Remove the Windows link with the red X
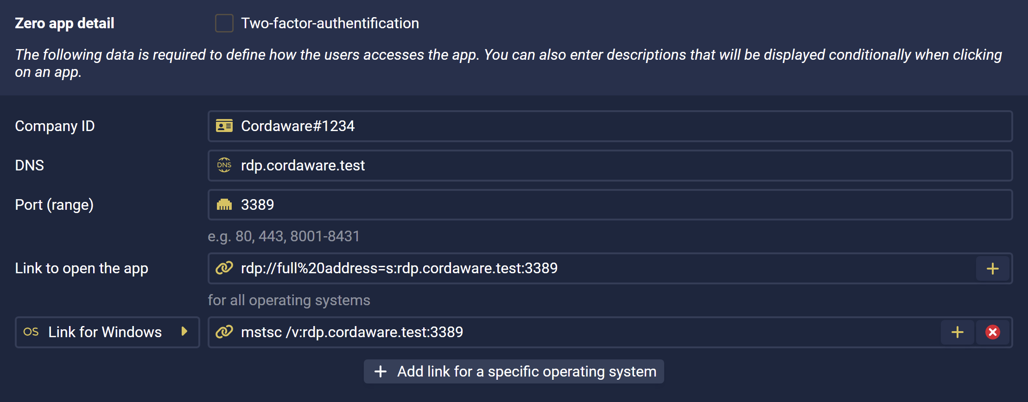Image resolution: width=1028 pixels, height=402 pixels. click(x=992, y=332)
